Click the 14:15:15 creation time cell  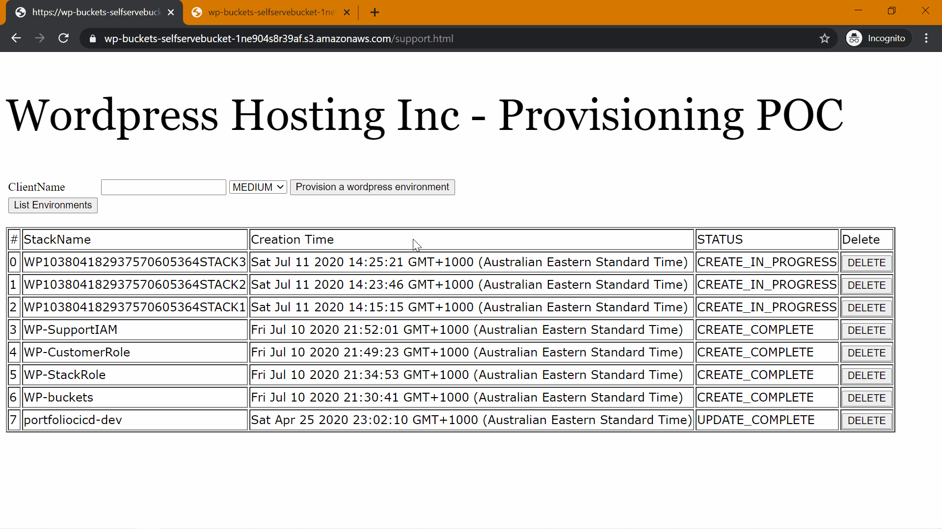point(472,307)
